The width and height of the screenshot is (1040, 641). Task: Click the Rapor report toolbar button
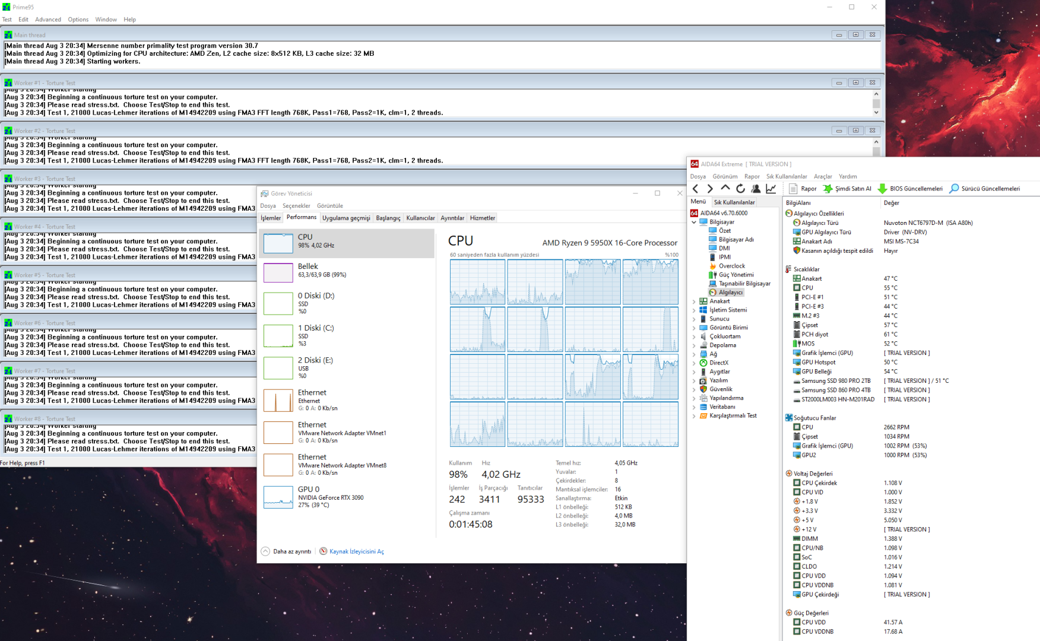pyautogui.click(x=802, y=189)
